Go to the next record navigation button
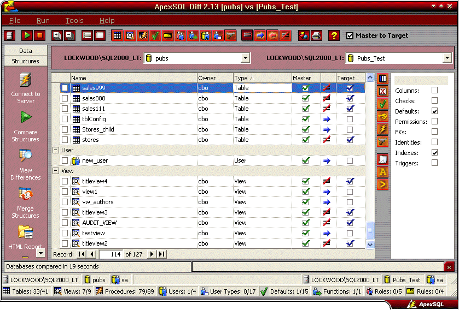Screen dimensions: 459x310 152,254
